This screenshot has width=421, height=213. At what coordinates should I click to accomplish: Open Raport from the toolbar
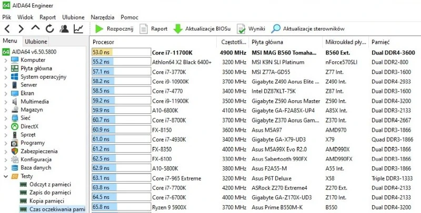tap(154, 29)
